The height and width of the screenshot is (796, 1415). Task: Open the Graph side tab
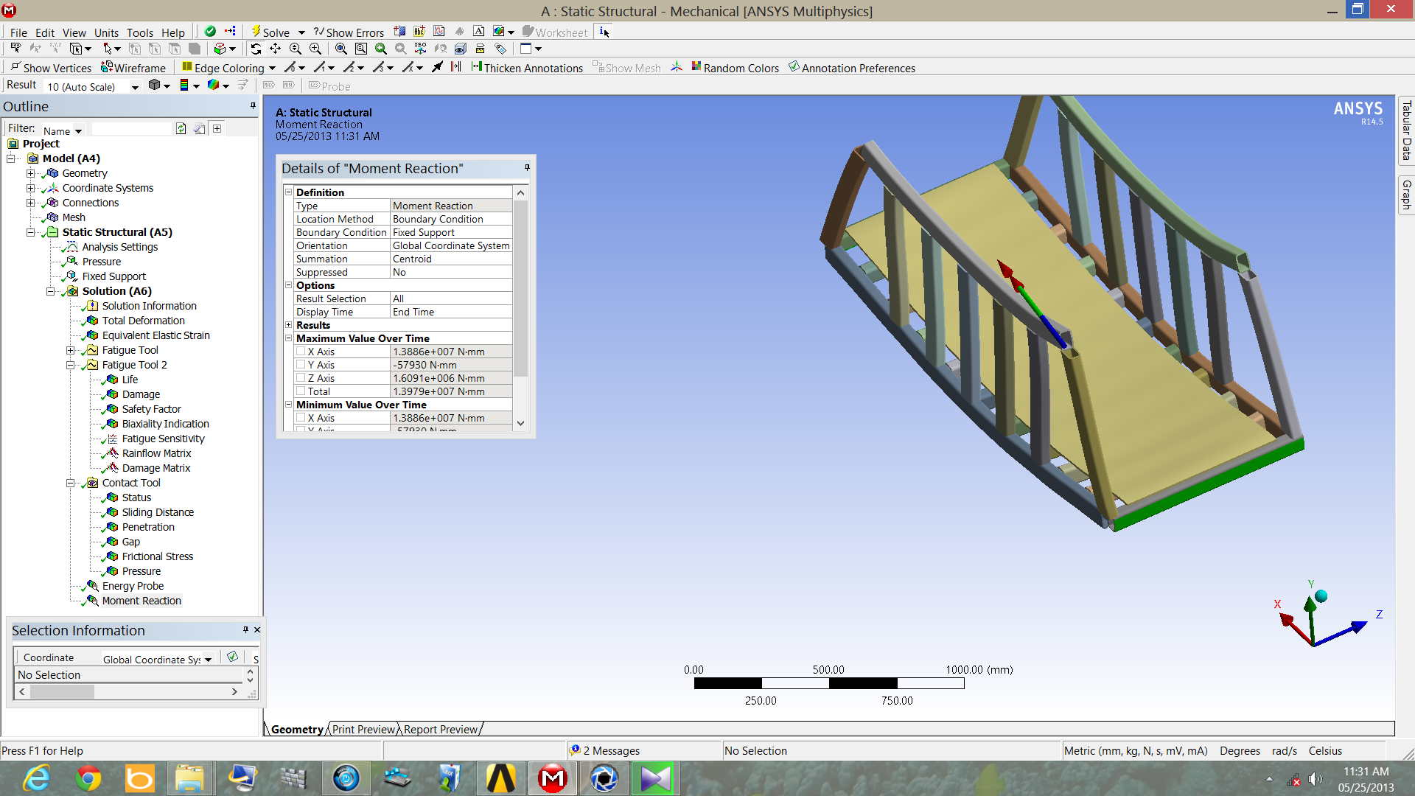click(x=1406, y=195)
